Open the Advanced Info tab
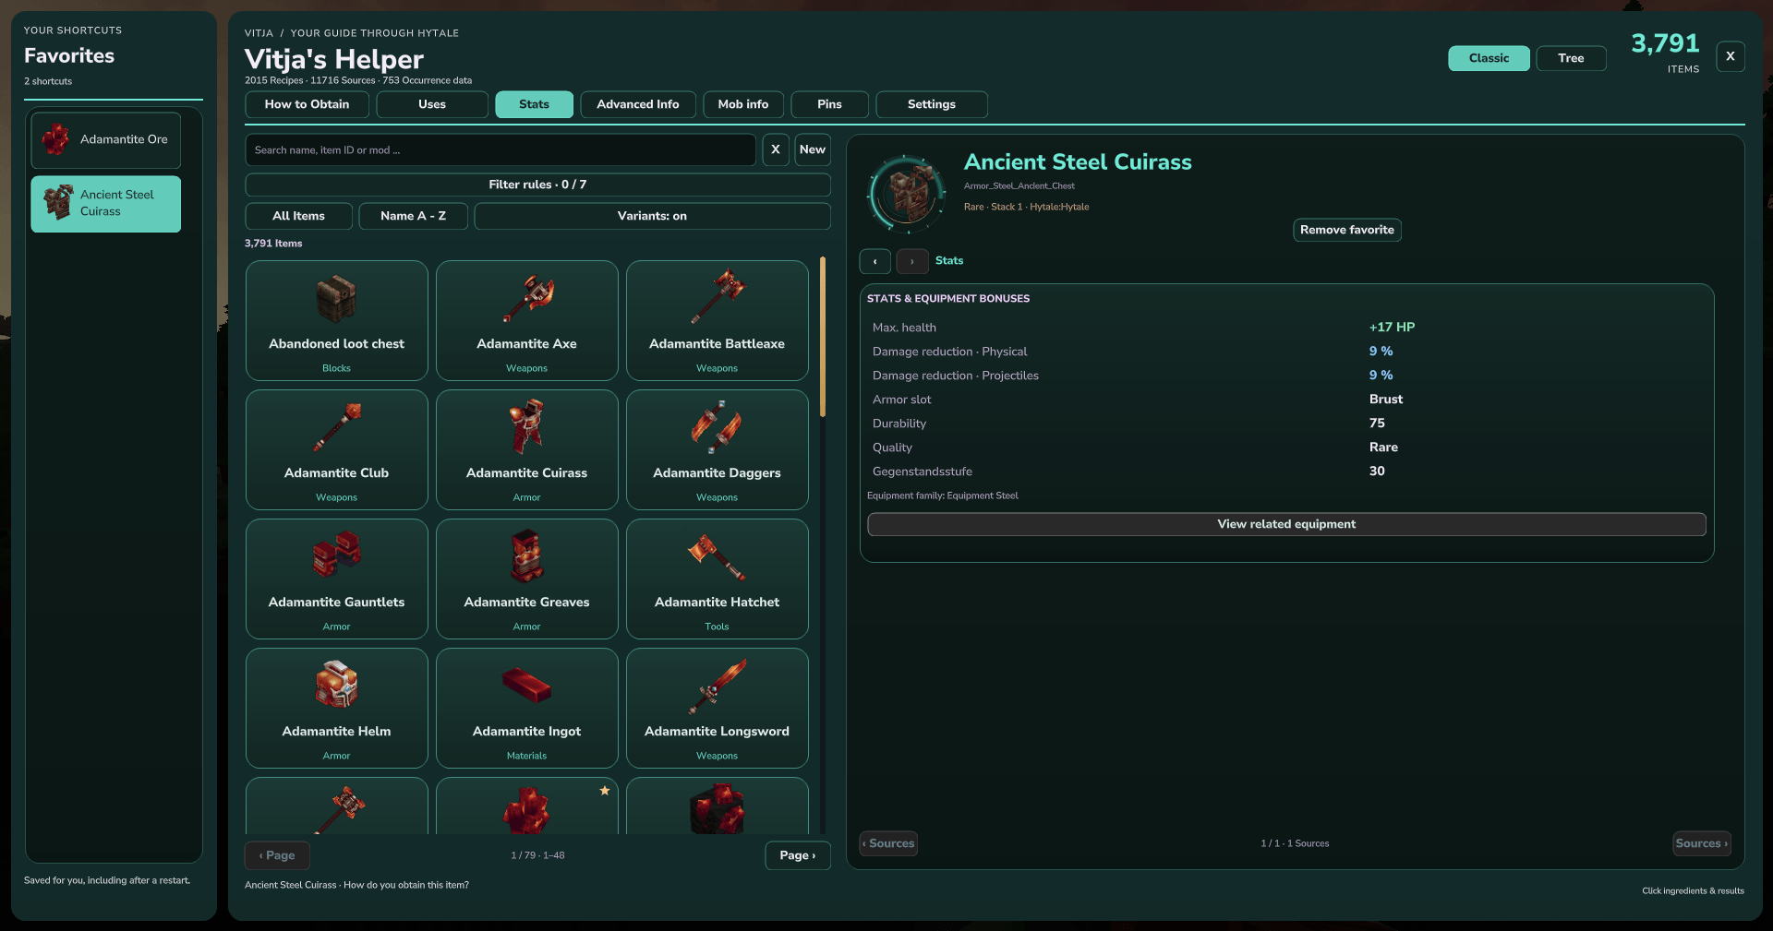Image resolution: width=1773 pixels, height=931 pixels. (638, 104)
